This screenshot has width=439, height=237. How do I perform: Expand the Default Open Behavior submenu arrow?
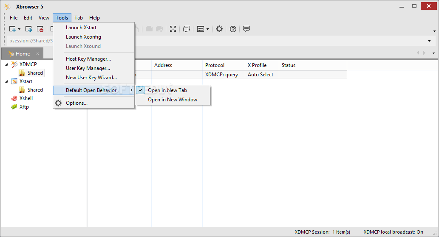pyautogui.click(x=131, y=90)
